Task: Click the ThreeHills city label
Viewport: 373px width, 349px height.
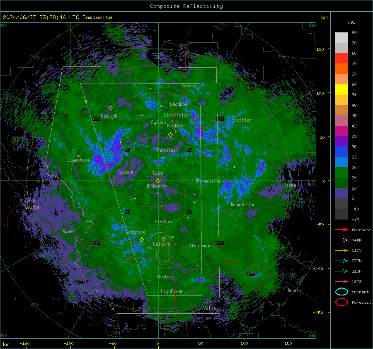Action: [208, 181]
